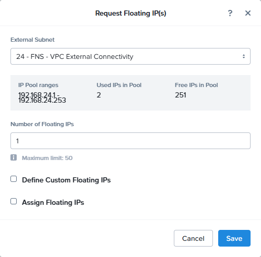Save the floating IP request
Viewport: 261px width, 257px height.
[234, 238]
